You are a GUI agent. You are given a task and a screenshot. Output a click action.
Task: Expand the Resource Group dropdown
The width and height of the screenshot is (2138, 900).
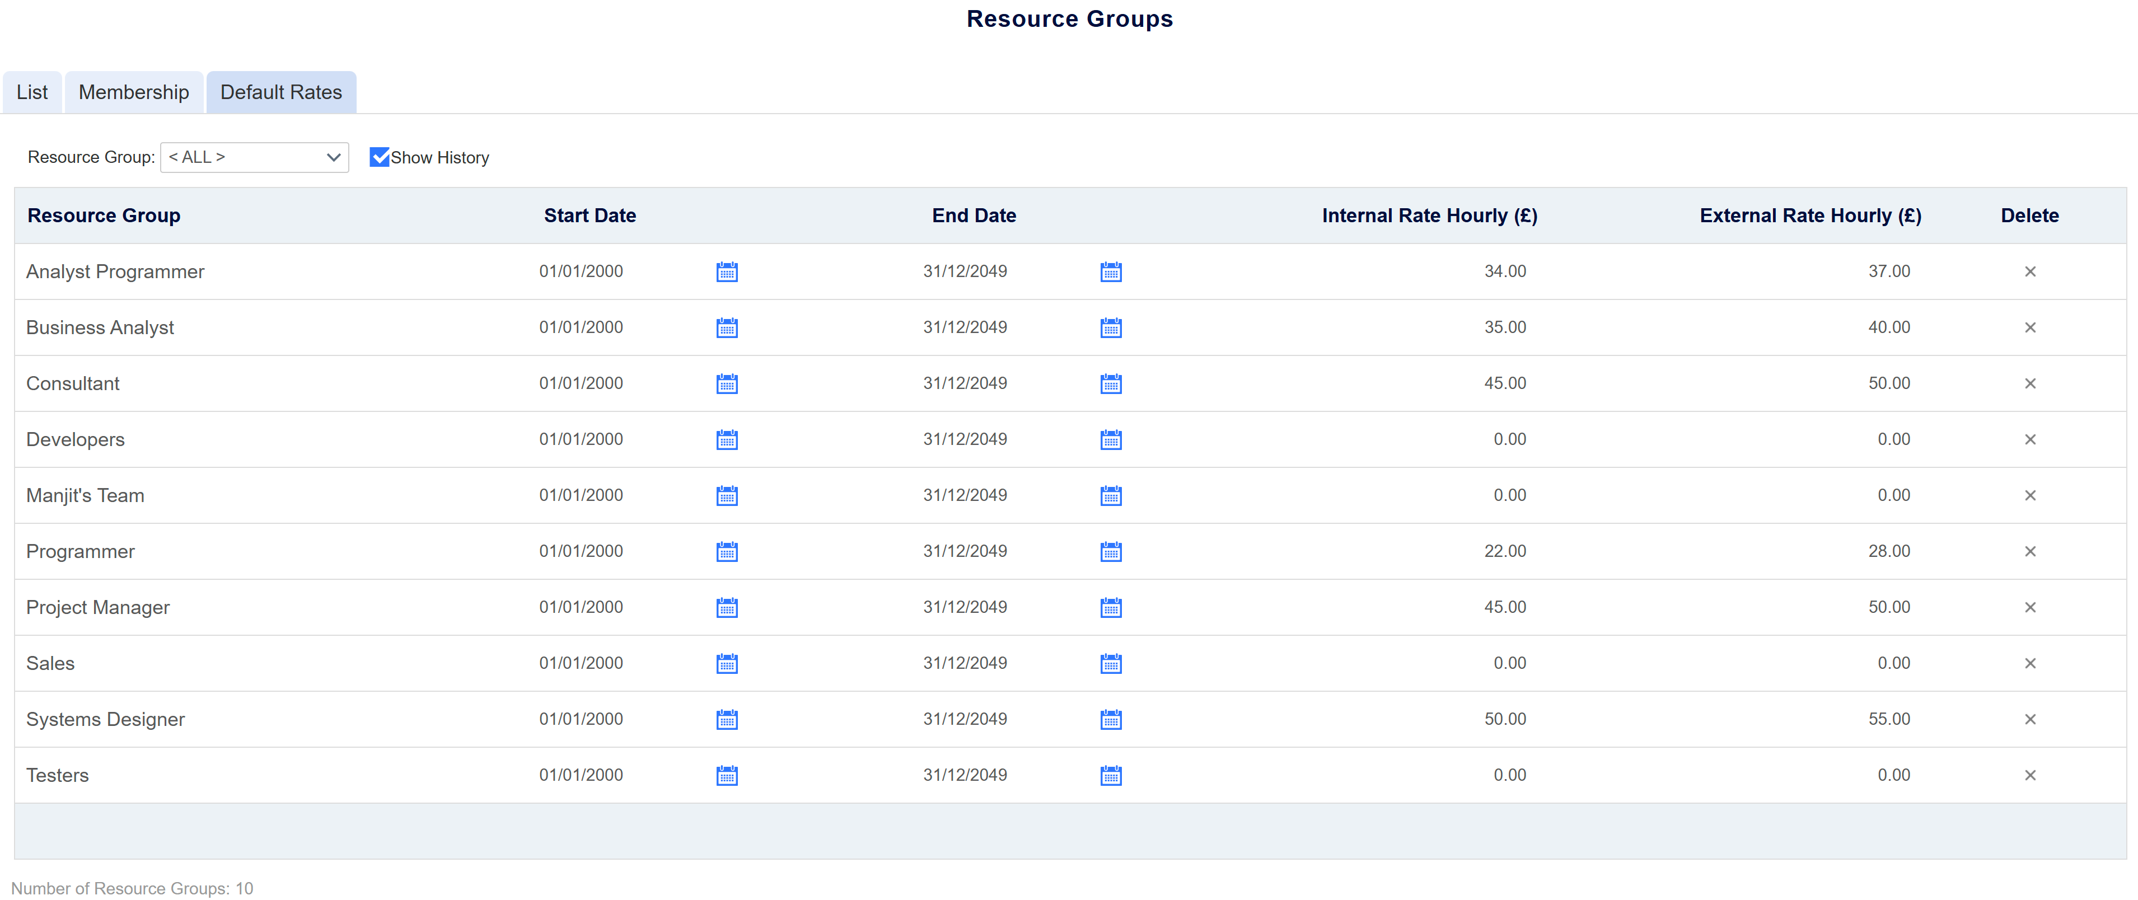(254, 158)
